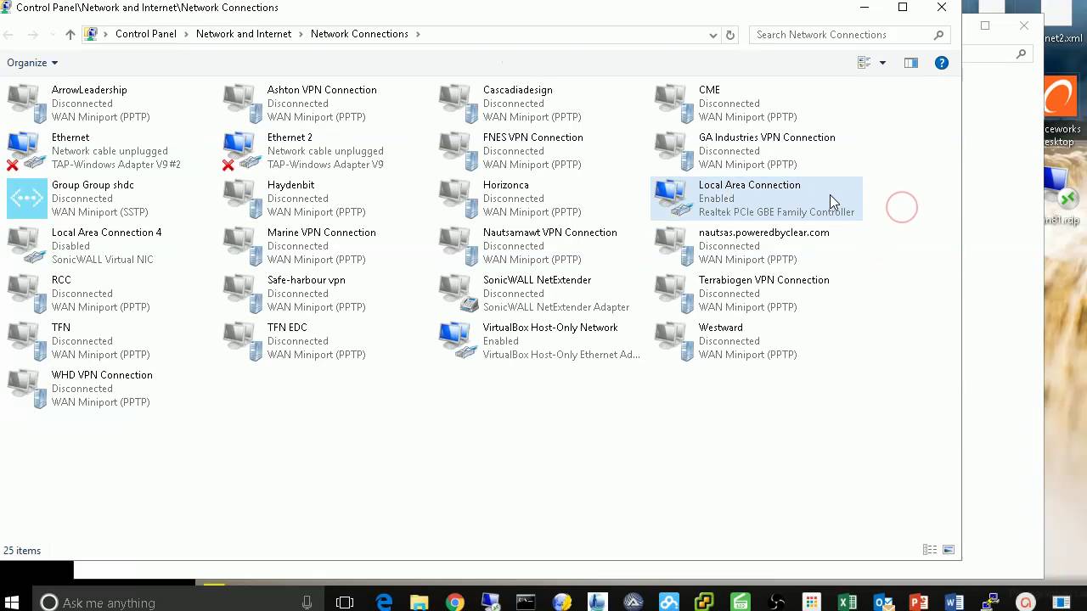Select the Safe-harbour vpn icon
Viewport: 1087px width, 611px height.
[x=243, y=294]
